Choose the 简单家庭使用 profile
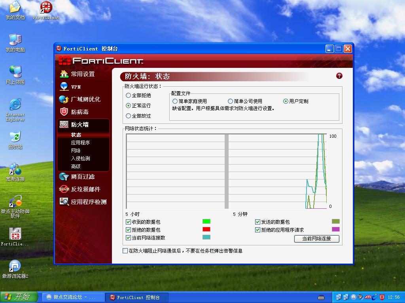The width and height of the screenshot is (405, 303). pos(175,101)
